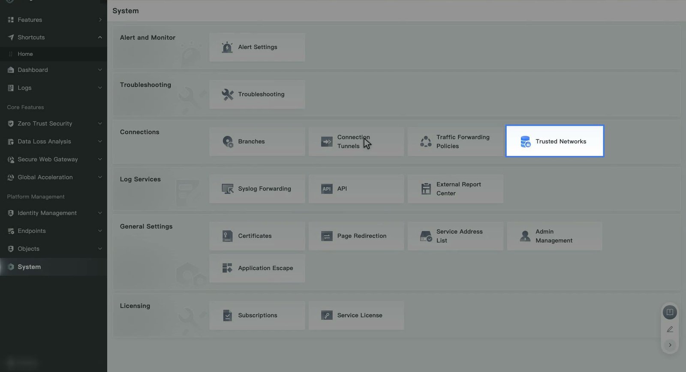686x372 pixels.
Task: Click the API badge icon
Action: coord(327,189)
